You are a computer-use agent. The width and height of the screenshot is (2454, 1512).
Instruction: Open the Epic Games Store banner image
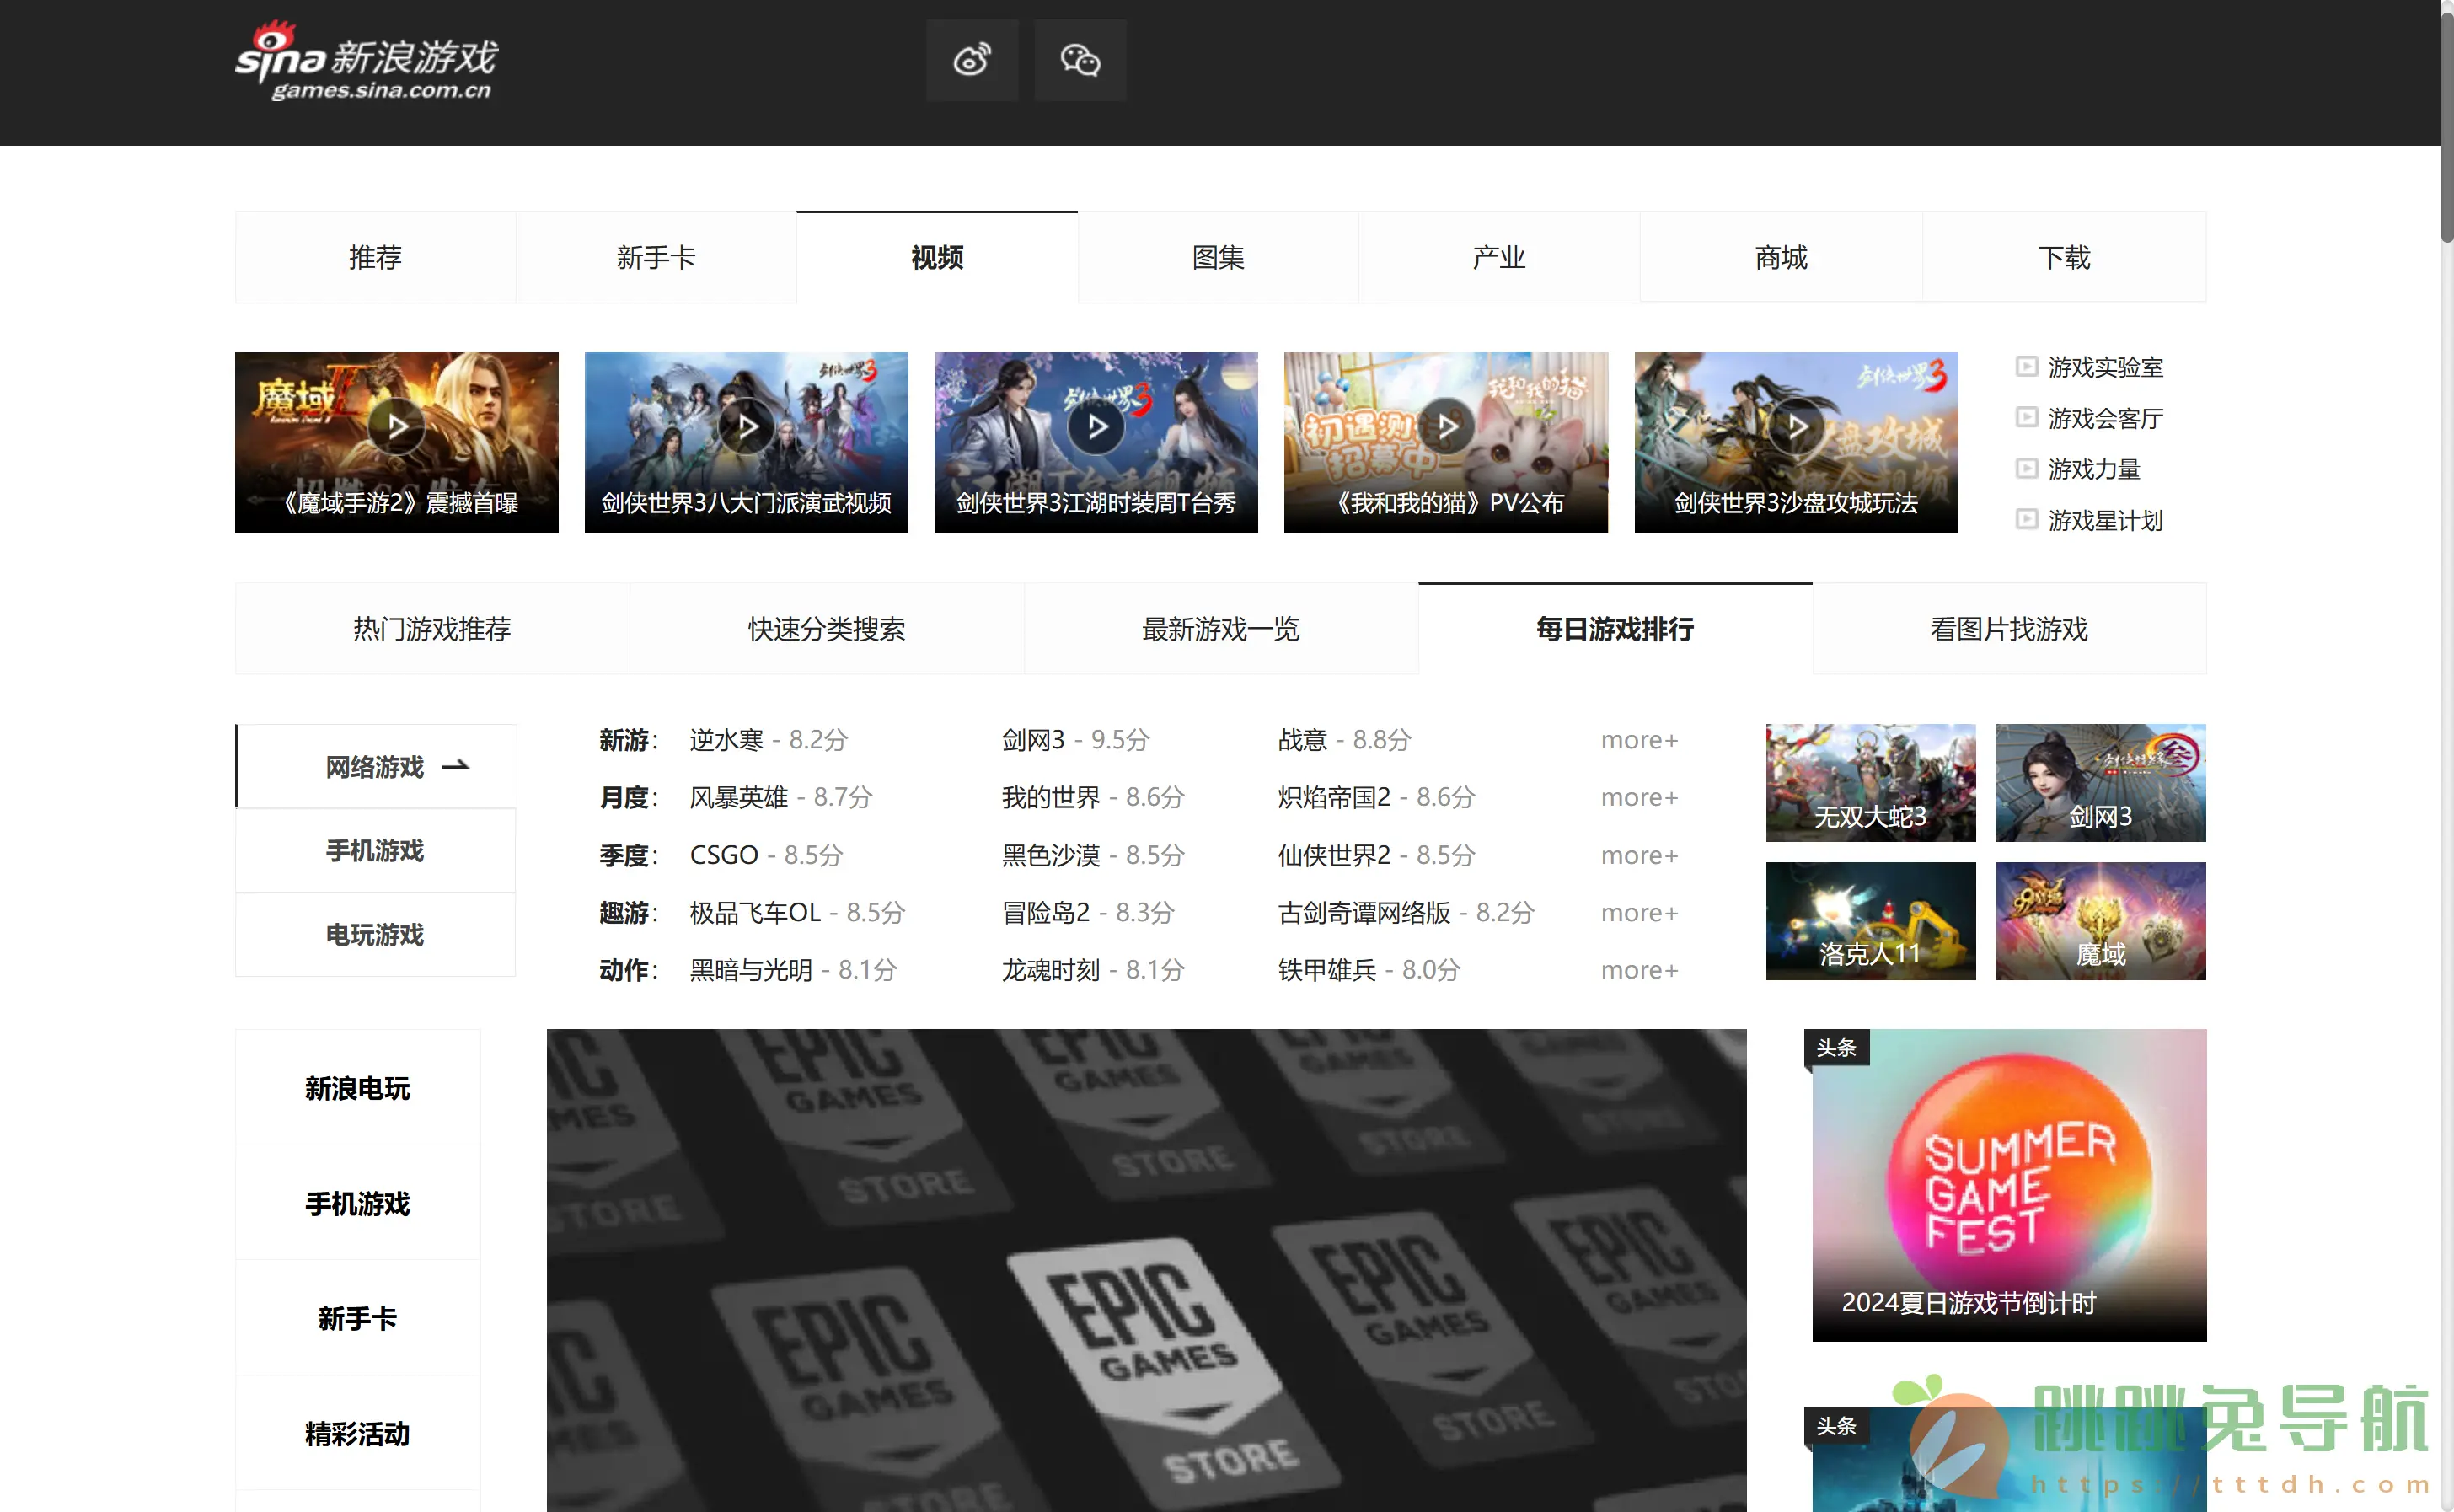pos(1147,1270)
